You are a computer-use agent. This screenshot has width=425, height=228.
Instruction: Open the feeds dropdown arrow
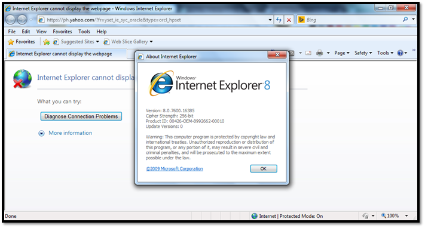coord(300,53)
